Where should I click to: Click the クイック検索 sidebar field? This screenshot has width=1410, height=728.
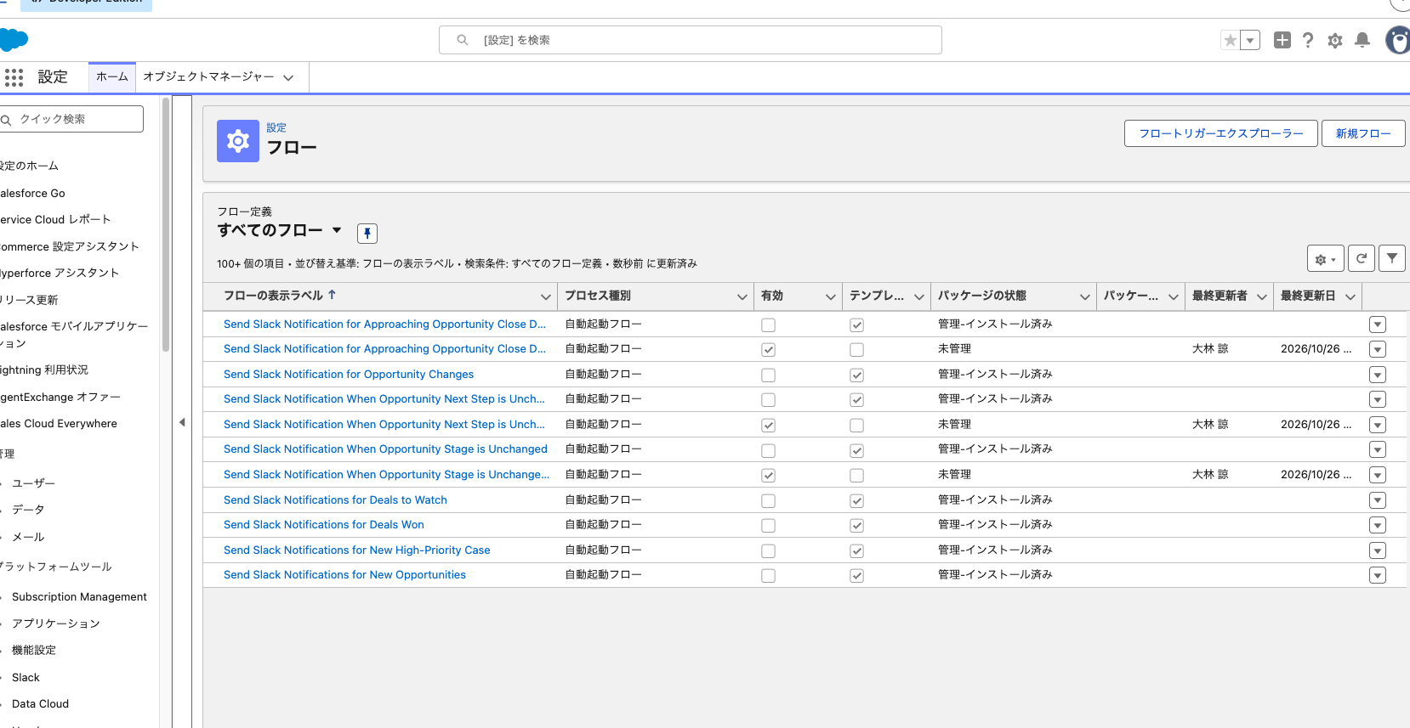(71, 119)
